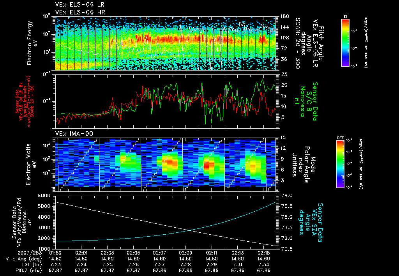Screen dimensions: 399x276
Task: Click the 02:13 time tick label
Action: pyautogui.click(x=237, y=253)
